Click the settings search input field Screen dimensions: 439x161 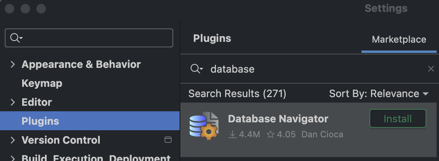pyautogui.click(x=95, y=38)
